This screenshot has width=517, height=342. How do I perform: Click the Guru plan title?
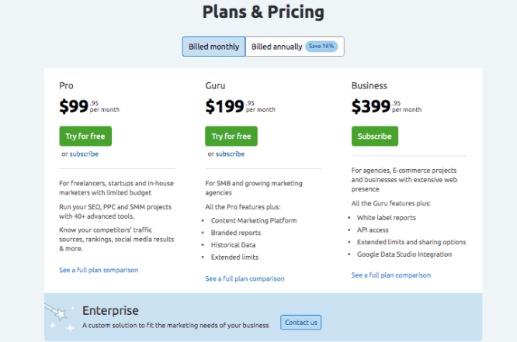click(x=215, y=85)
